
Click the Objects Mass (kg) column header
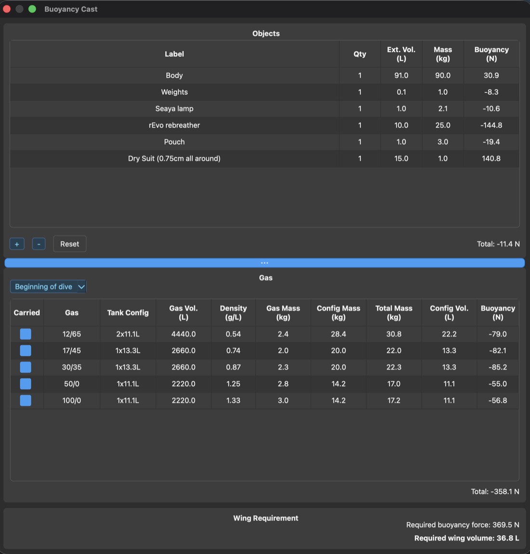pos(443,54)
